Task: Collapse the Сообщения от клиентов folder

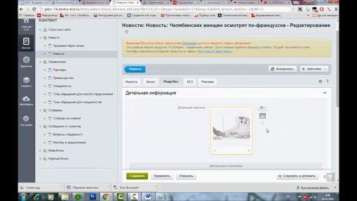Action: click(x=40, y=127)
